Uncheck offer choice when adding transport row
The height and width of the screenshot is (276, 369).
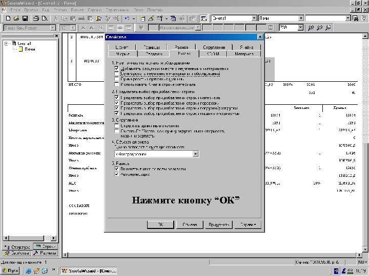pos(116,103)
